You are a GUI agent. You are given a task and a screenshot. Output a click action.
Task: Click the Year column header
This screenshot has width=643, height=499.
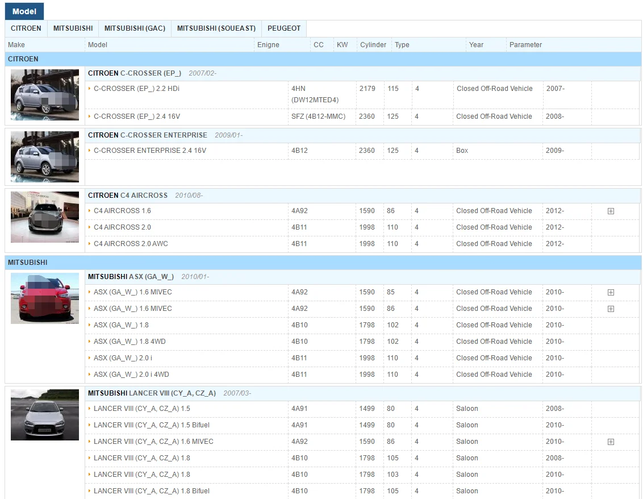point(476,45)
